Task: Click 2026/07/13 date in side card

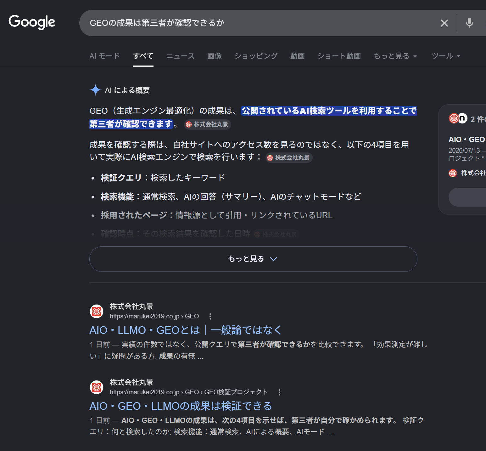Action: pos(464,151)
